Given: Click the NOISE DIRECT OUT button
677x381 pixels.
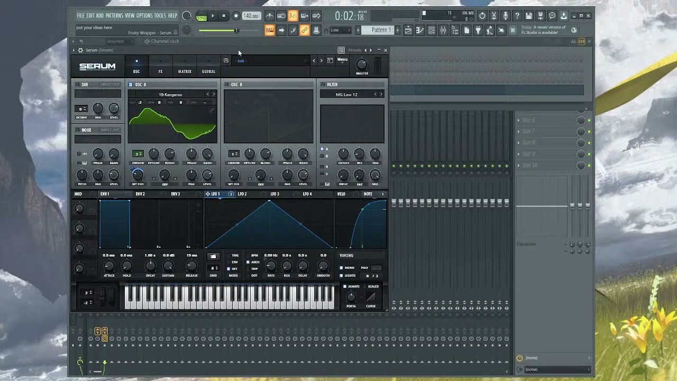Looking at the screenshot, I should (x=110, y=130).
